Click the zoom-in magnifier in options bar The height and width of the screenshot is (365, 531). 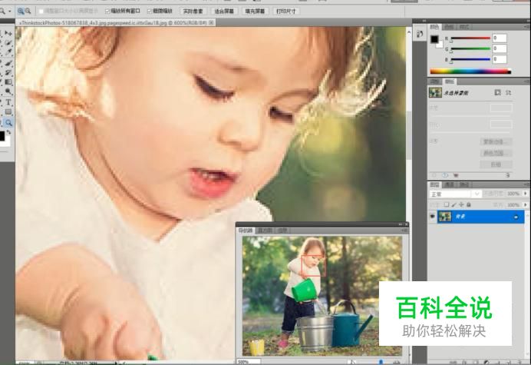point(21,12)
